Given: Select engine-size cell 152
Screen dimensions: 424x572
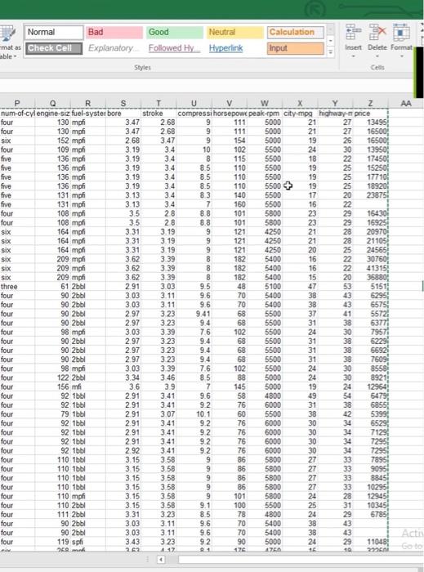Looking at the screenshot, I should [x=53, y=141].
